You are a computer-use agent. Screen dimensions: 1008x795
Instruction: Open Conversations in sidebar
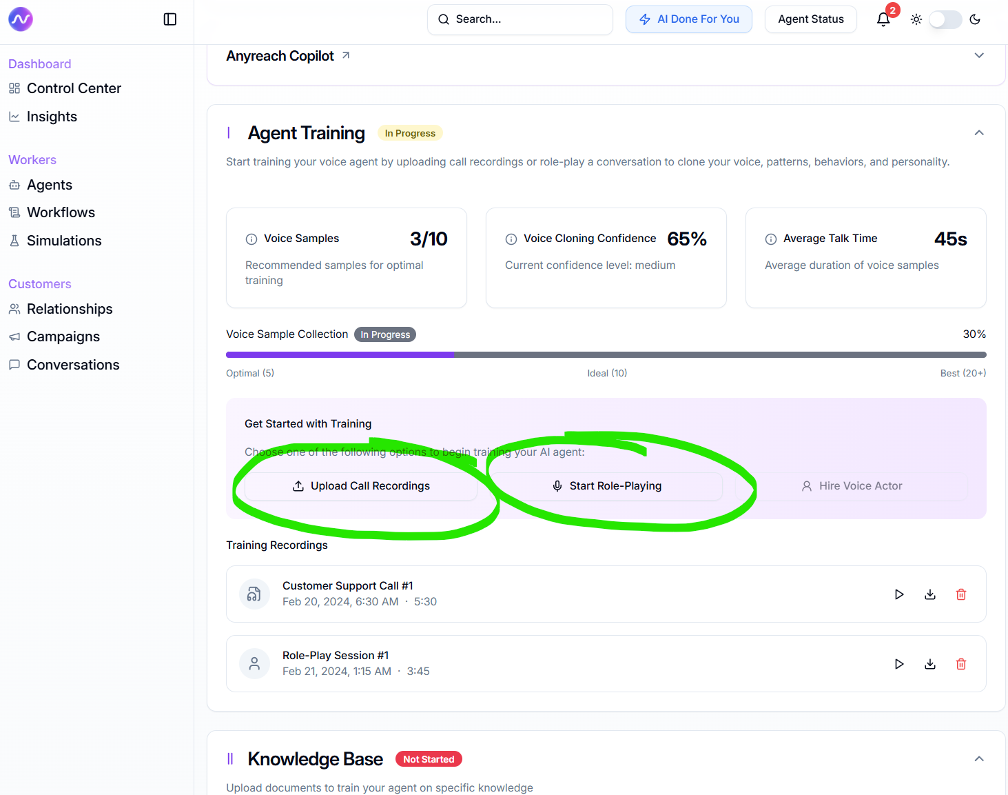tap(64, 365)
